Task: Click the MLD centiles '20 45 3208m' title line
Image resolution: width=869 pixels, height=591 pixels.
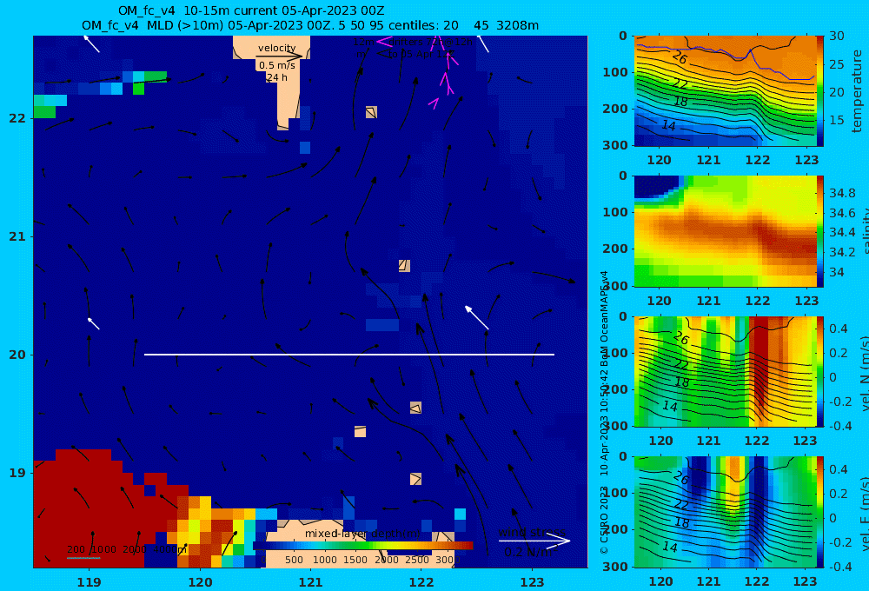Action: (x=310, y=25)
